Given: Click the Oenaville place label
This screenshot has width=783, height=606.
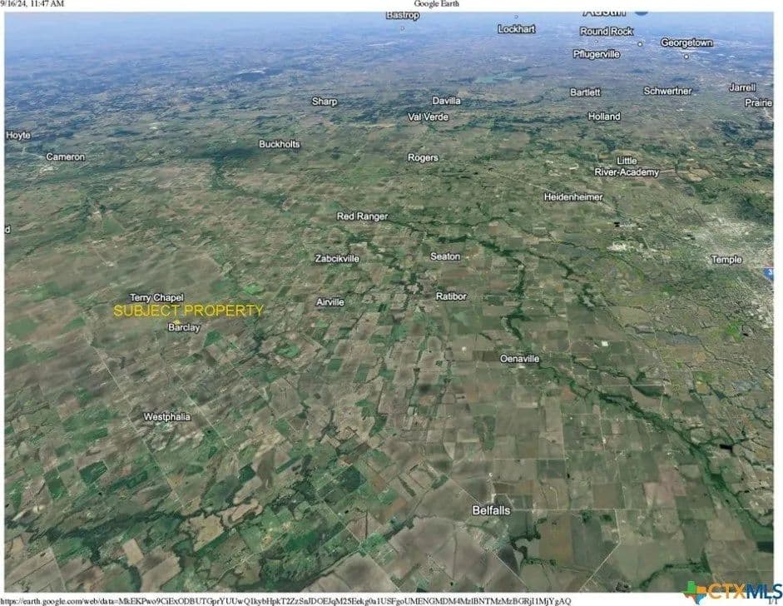Looking at the screenshot, I should (519, 359).
